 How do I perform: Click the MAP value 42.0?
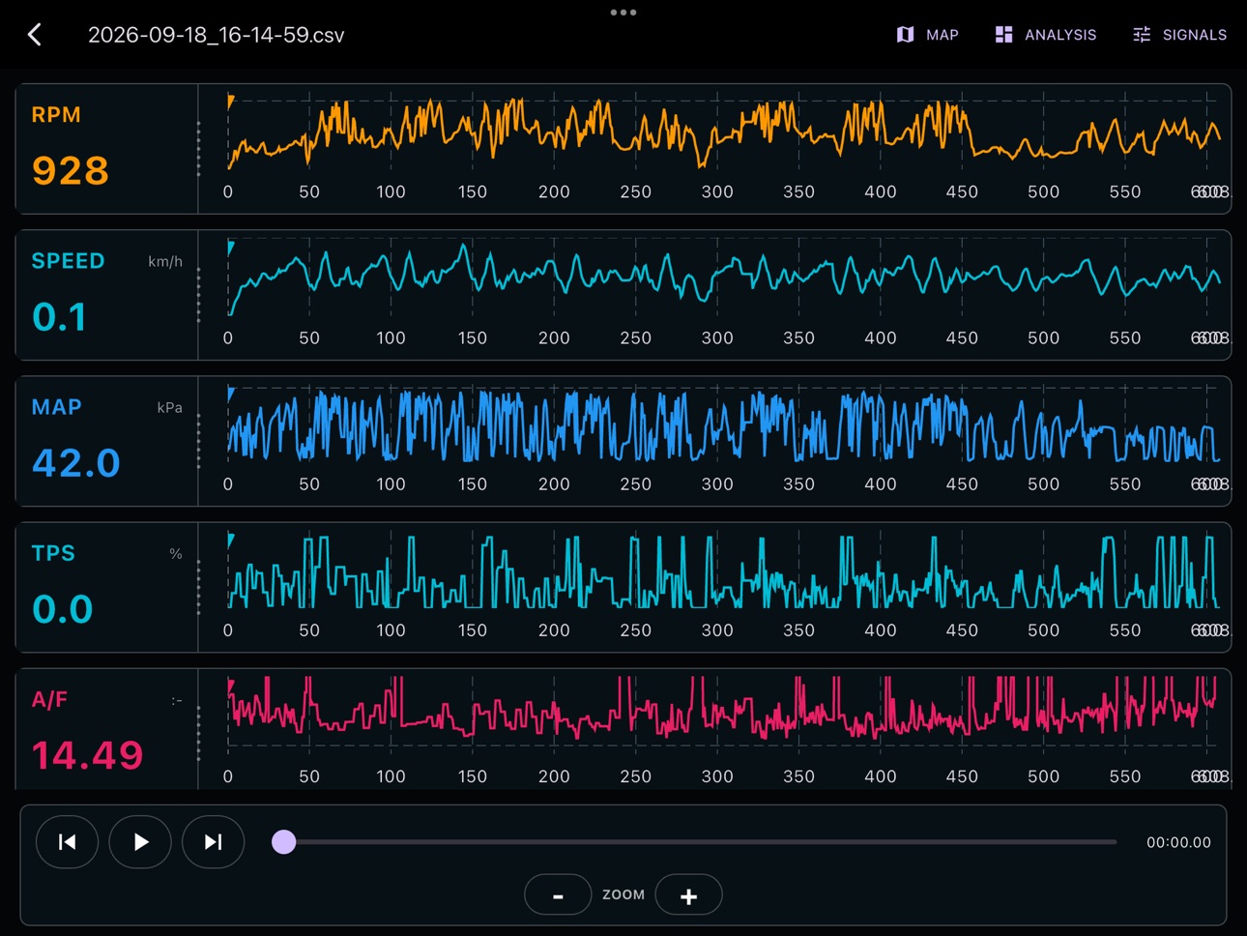pos(76,462)
